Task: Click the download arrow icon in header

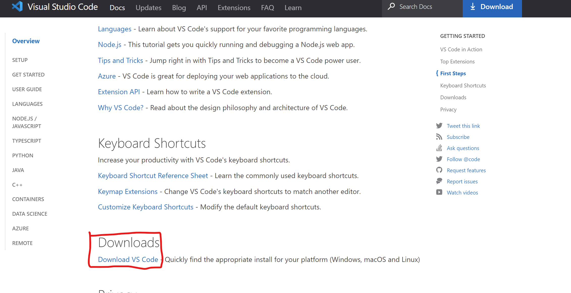Action: coord(473,7)
